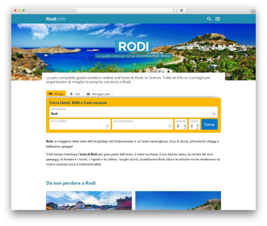This screenshot has height=226, width=267.
Task: Click the macOS yellow minimize window button
Action: pyautogui.click(x=19, y=11)
